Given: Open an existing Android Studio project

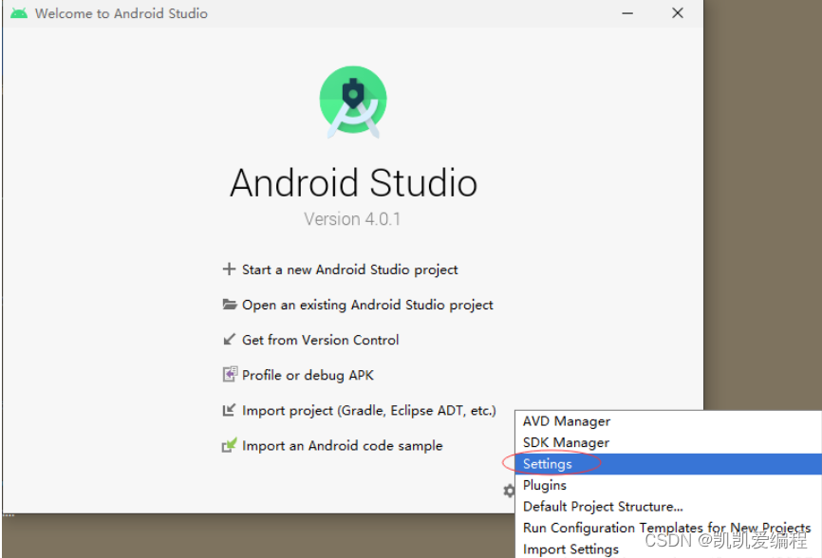Looking at the screenshot, I should pos(367,305).
